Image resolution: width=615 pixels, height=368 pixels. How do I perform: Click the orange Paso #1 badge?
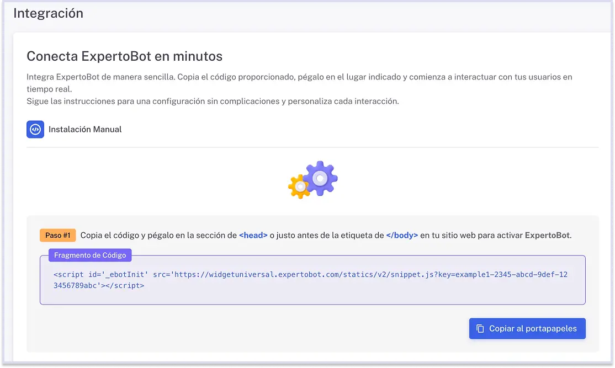(x=57, y=235)
